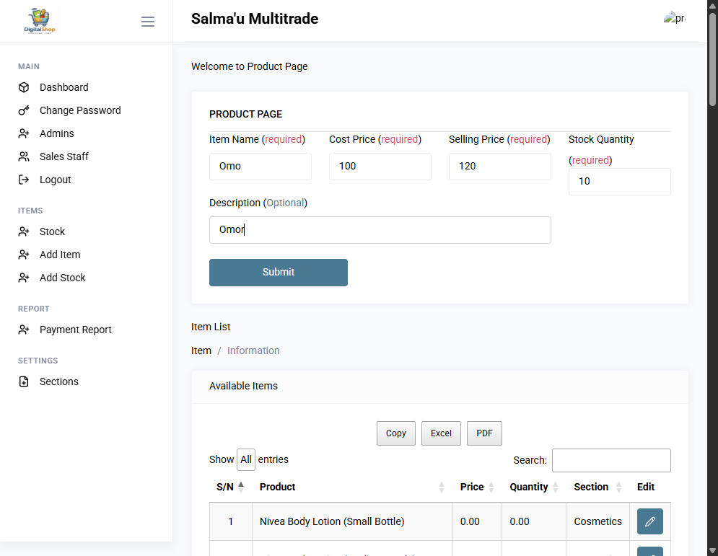
Task: Click the PDF export button
Action: point(484,433)
